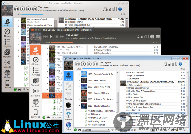Collapse the 2010 - The Final Frontier album

(x=79, y=106)
